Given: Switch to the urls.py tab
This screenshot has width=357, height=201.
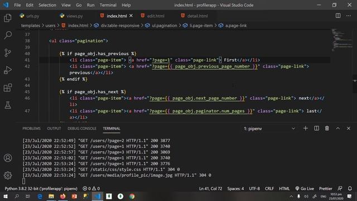Looking at the screenshot, I should [x=32, y=16].
